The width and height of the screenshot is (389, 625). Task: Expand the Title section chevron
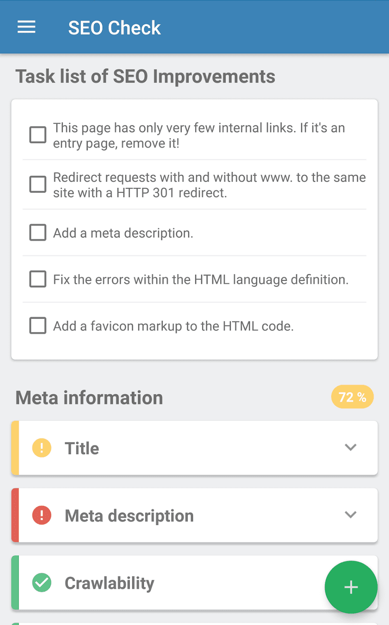tap(350, 447)
